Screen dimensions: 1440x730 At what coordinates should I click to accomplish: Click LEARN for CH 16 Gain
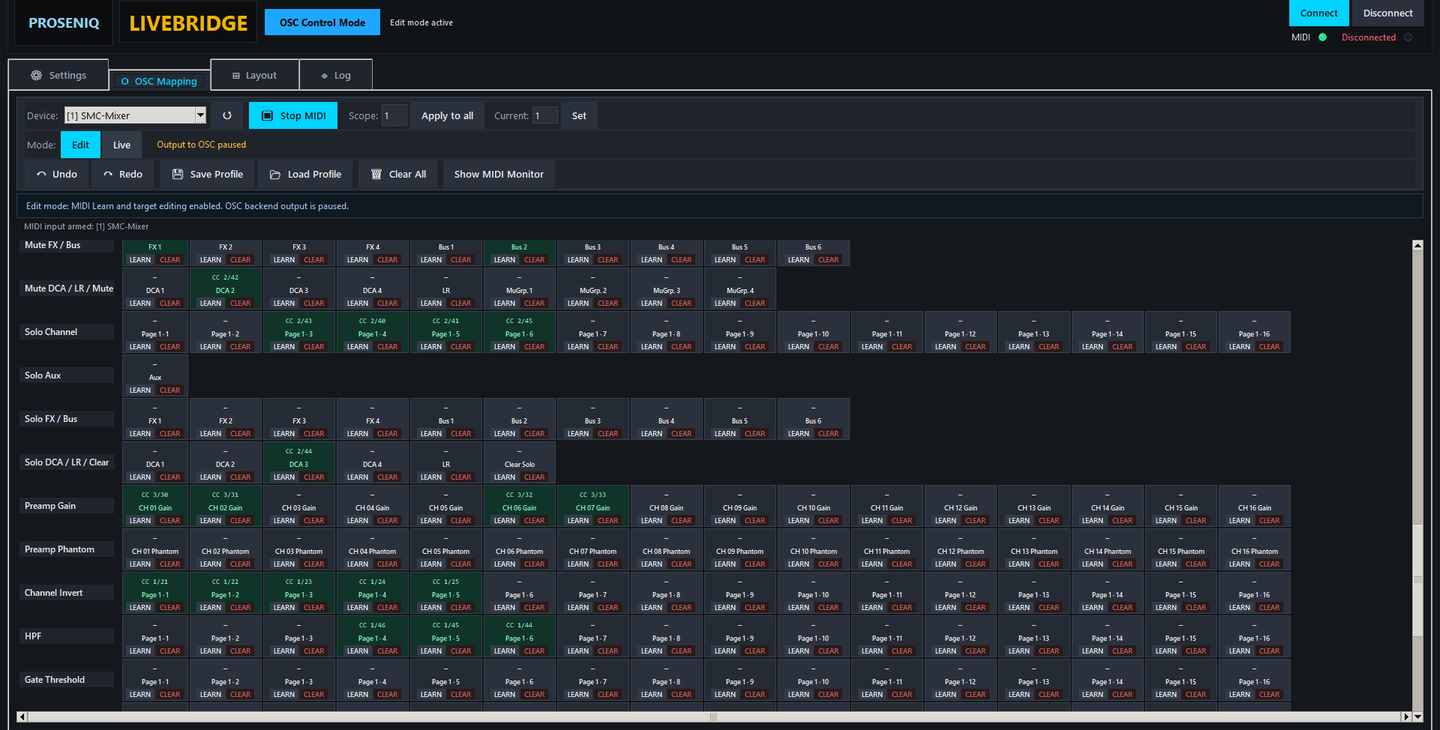point(1240,521)
